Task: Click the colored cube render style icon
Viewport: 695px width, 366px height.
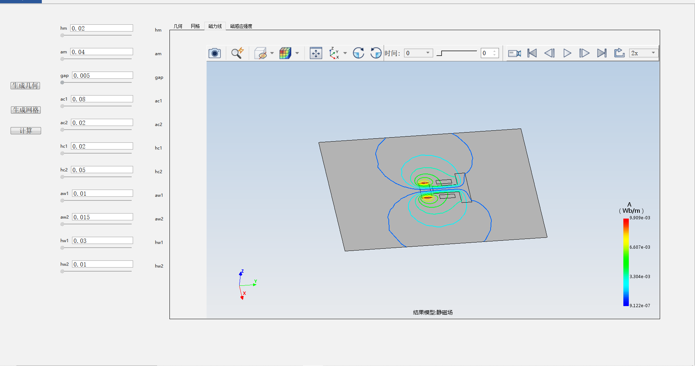Action: [x=285, y=53]
